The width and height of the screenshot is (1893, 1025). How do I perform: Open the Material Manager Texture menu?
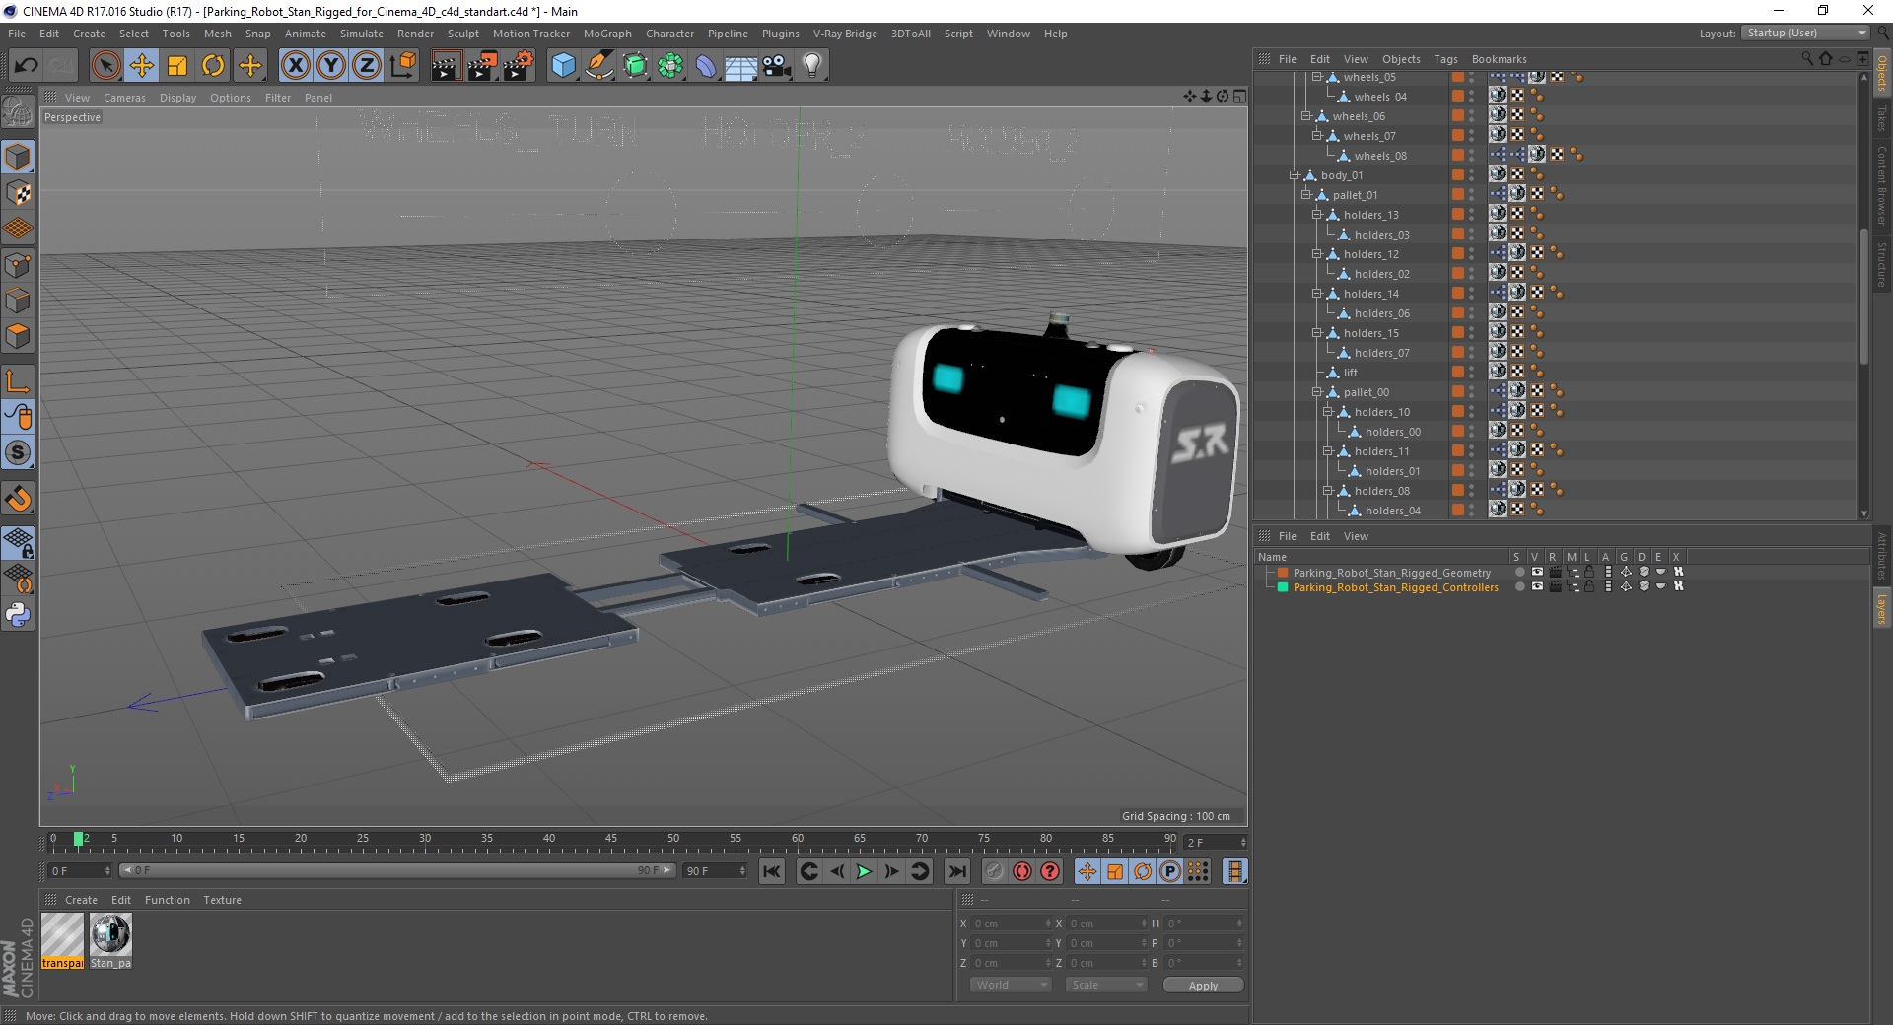tap(222, 900)
